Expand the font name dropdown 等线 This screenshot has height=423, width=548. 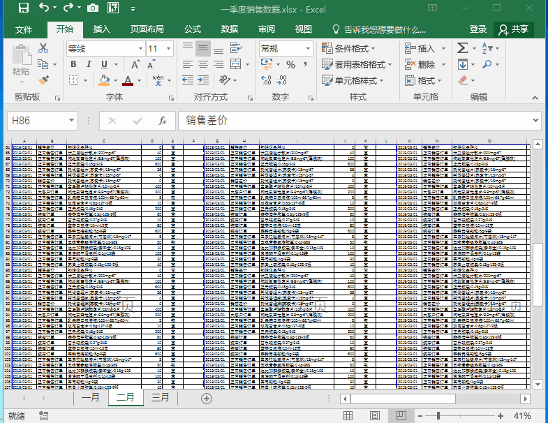(x=140, y=49)
